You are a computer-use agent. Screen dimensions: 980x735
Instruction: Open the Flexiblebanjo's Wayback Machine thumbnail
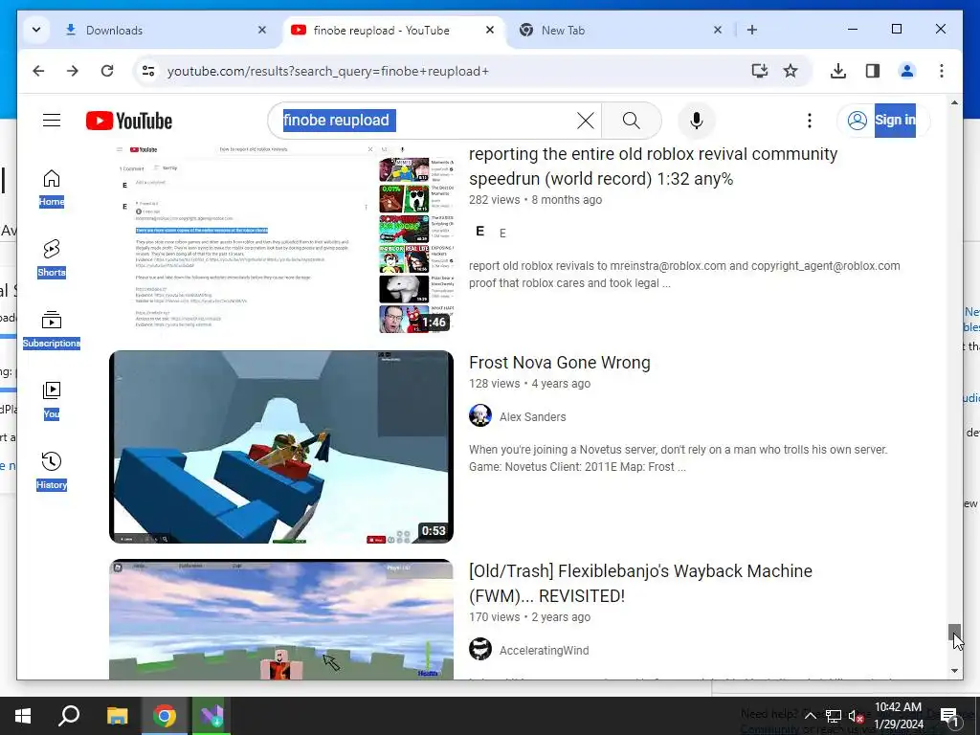pyautogui.click(x=281, y=619)
